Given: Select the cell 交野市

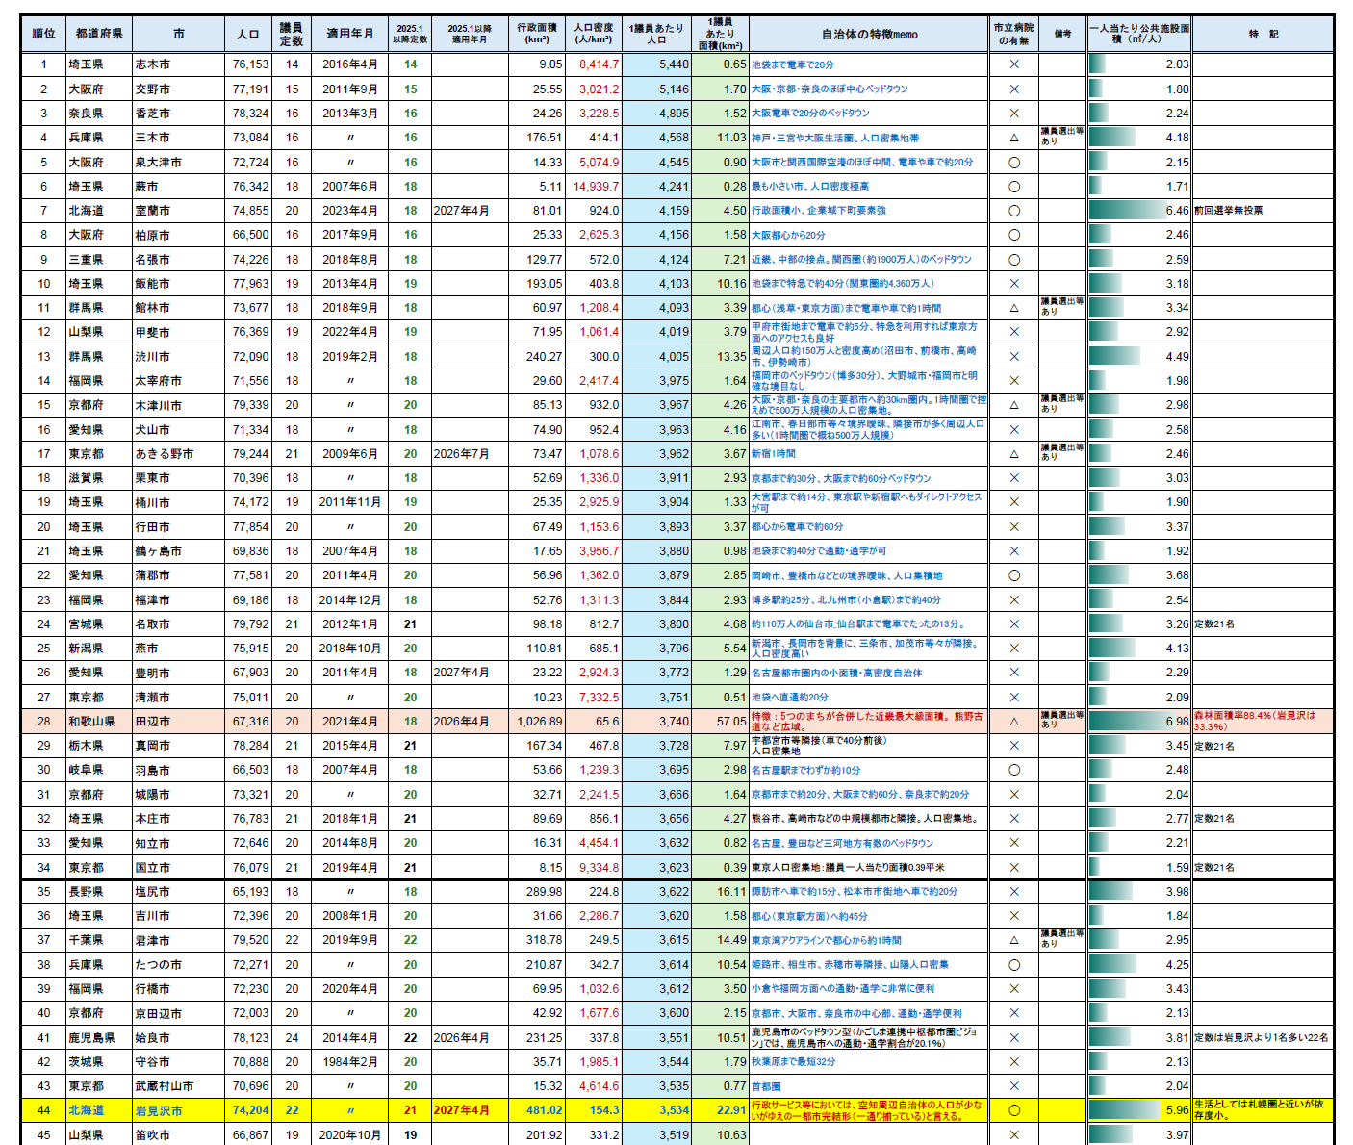Looking at the screenshot, I should tap(178, 89).
